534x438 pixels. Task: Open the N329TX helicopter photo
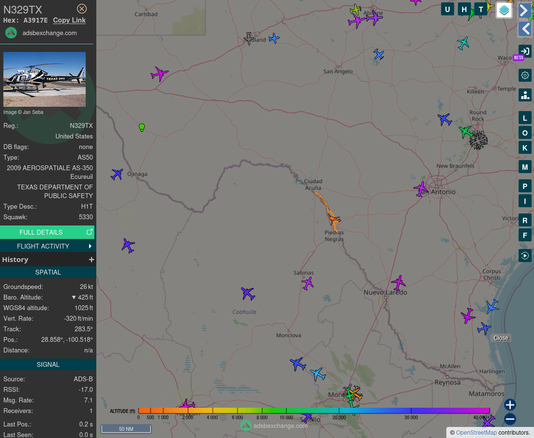[45, 79]
